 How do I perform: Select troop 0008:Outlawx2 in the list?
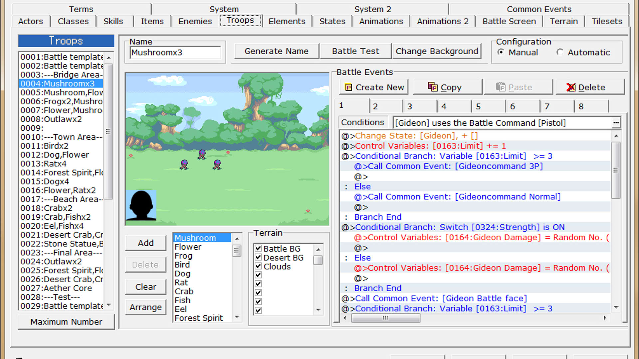coord(62,119)
